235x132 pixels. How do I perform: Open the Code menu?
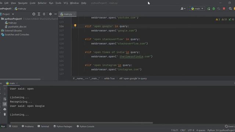click(x=33, y=3)
